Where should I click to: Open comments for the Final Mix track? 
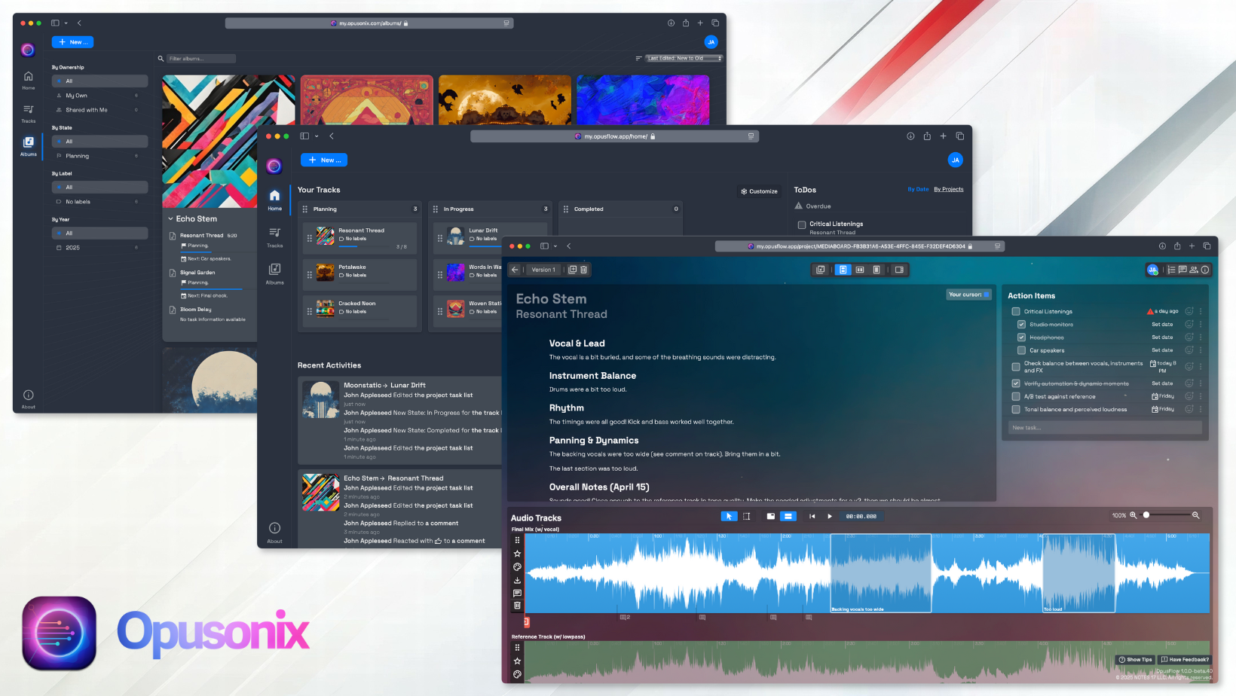pos(517,593)
